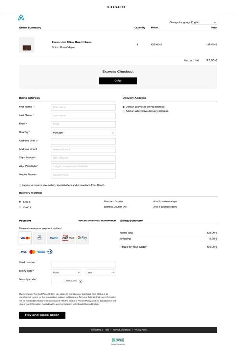Image resolution: width=236 pixels, height=347 pixels.
Task: Open the 'What is this?' link
Action: tap(71, 280)
